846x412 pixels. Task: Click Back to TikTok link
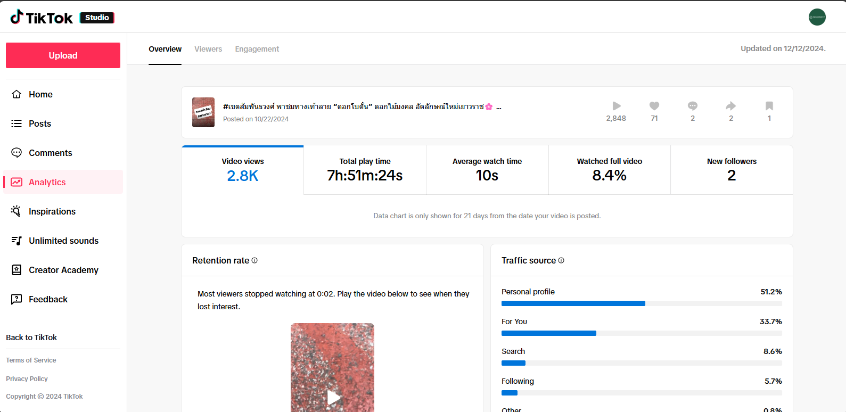point(31,337)
